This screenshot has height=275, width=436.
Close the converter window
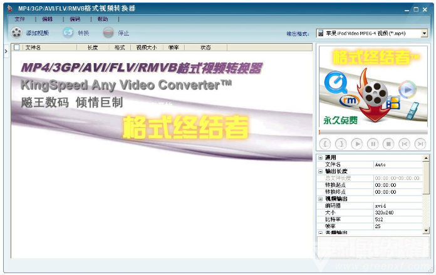coord(425,10)
